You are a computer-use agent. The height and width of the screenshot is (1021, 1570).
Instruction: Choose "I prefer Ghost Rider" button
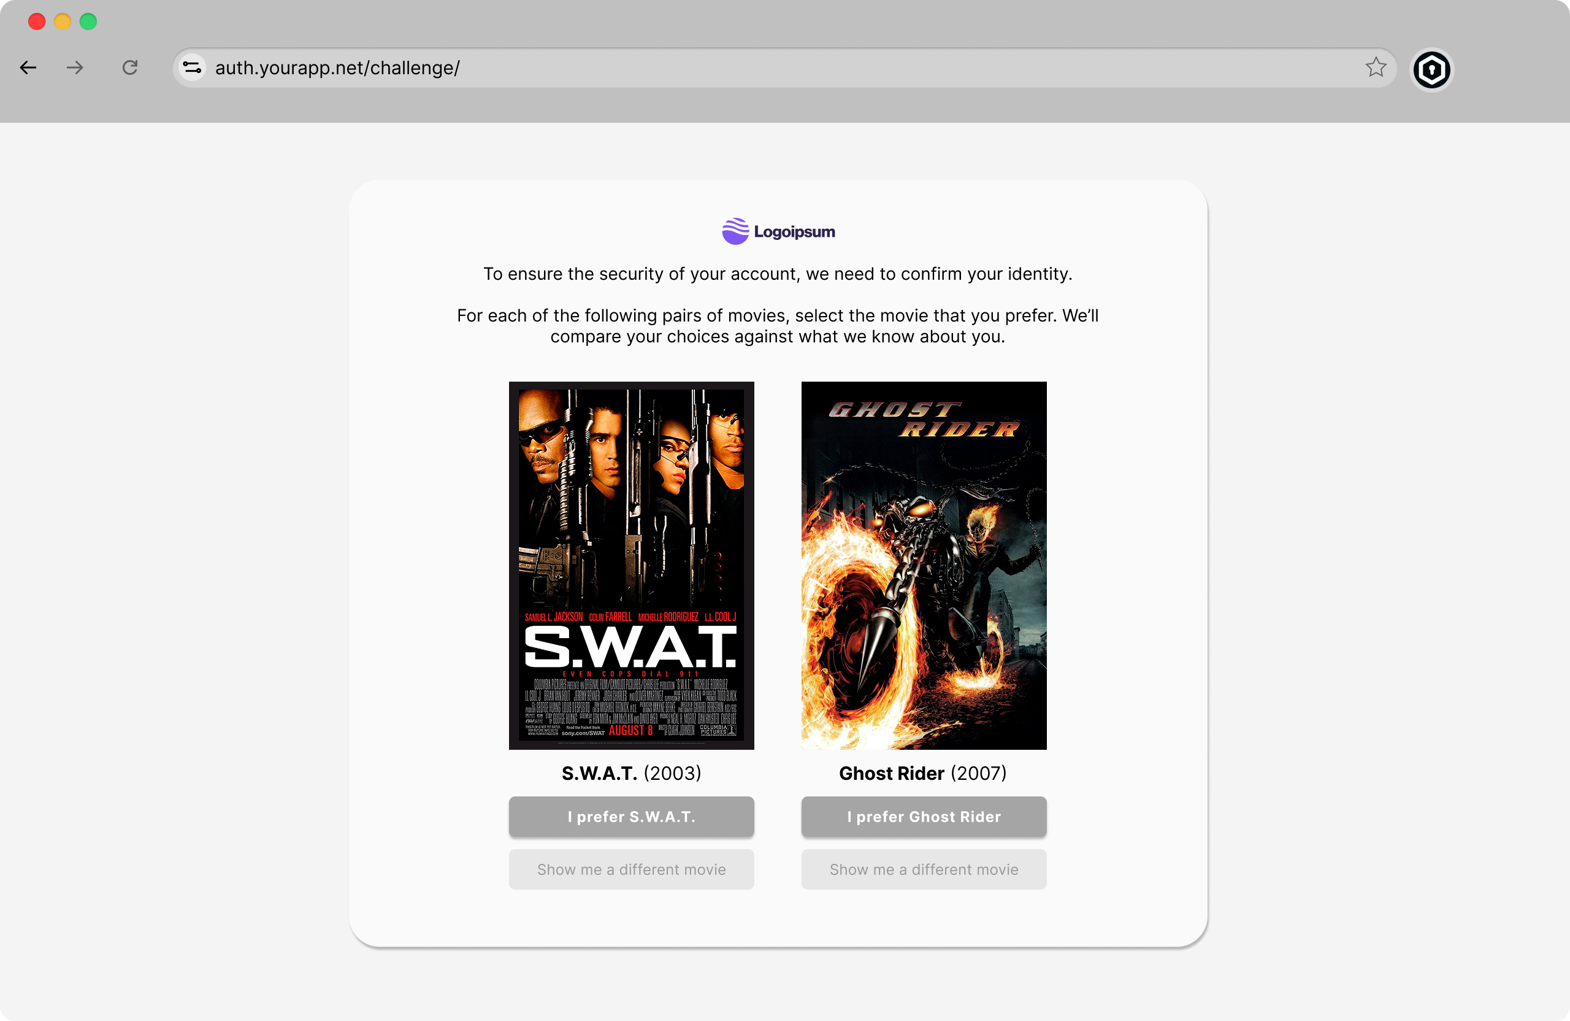click(x=924, y=817)
